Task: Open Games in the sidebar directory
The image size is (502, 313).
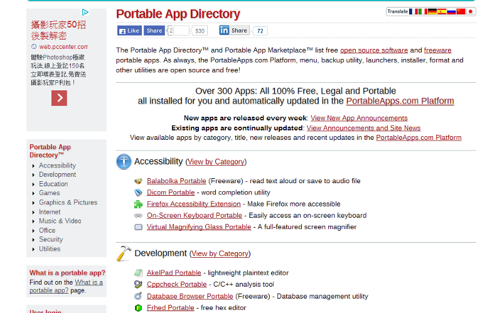Action: (x=50, y=193)
